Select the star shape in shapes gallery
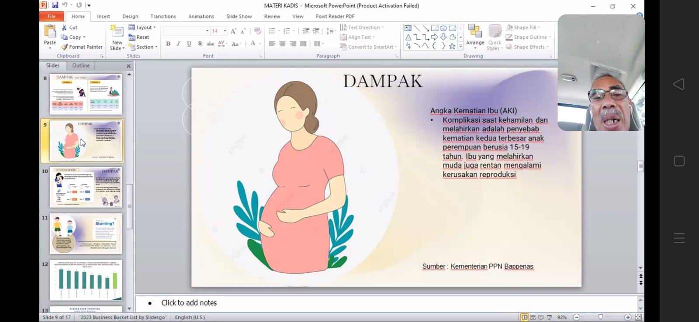699x322 pixels. (452, 46)
